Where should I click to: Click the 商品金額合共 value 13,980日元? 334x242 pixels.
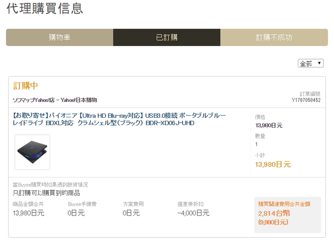28,213
